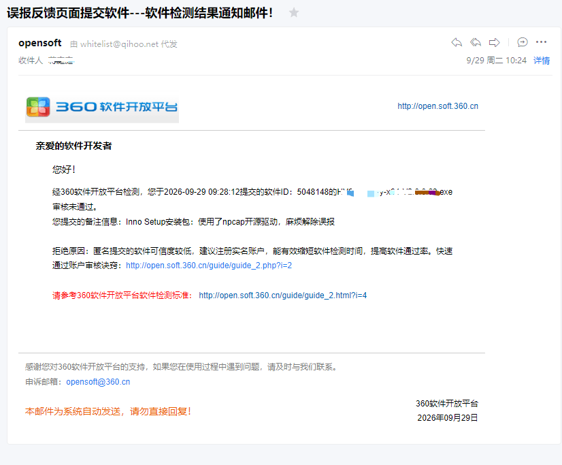Click the 您提交的备注信息 remark line

click(193, 221)
